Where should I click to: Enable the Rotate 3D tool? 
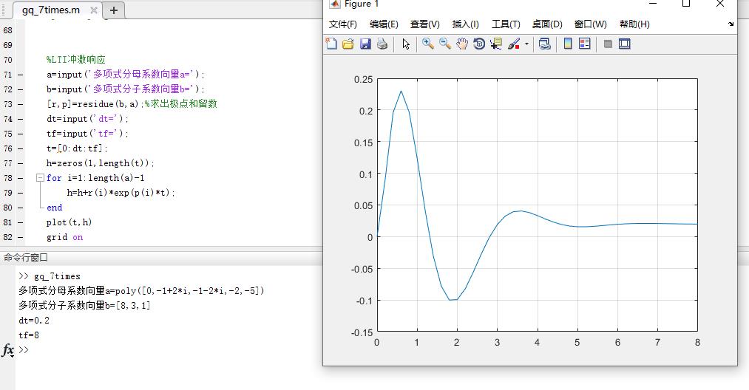point(479,44)
